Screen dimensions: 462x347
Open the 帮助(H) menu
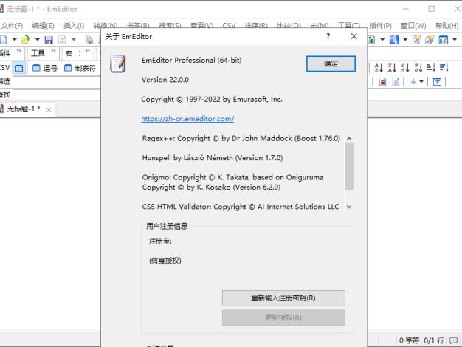click(447, 26)
